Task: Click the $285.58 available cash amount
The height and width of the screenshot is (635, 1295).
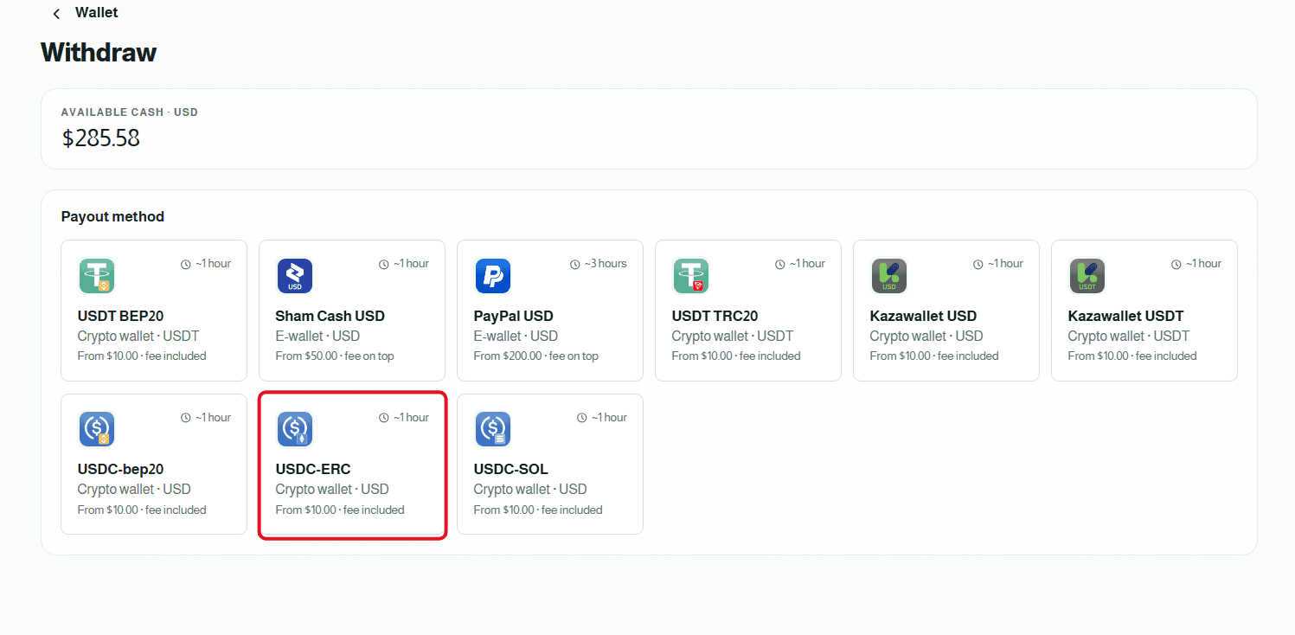Action: [101, 138]
